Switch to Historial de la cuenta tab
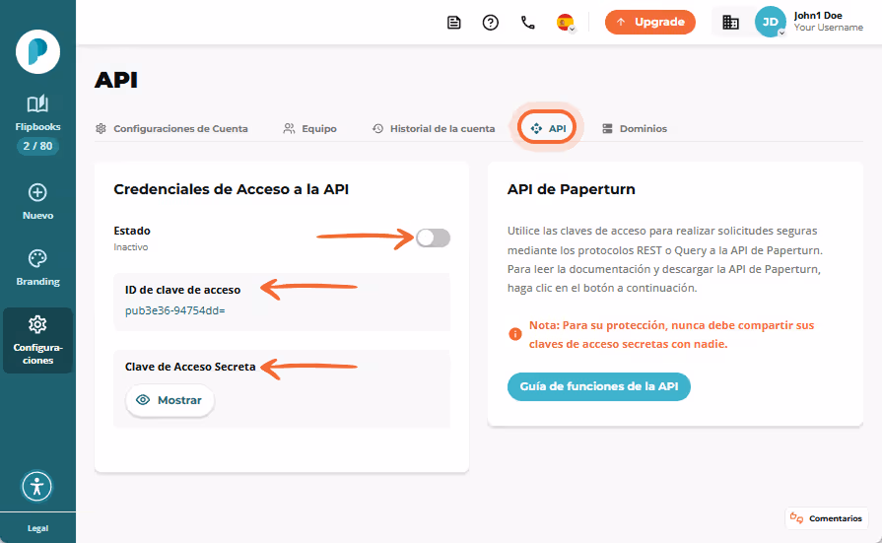The image size is (882, 543). pos(434,129)
